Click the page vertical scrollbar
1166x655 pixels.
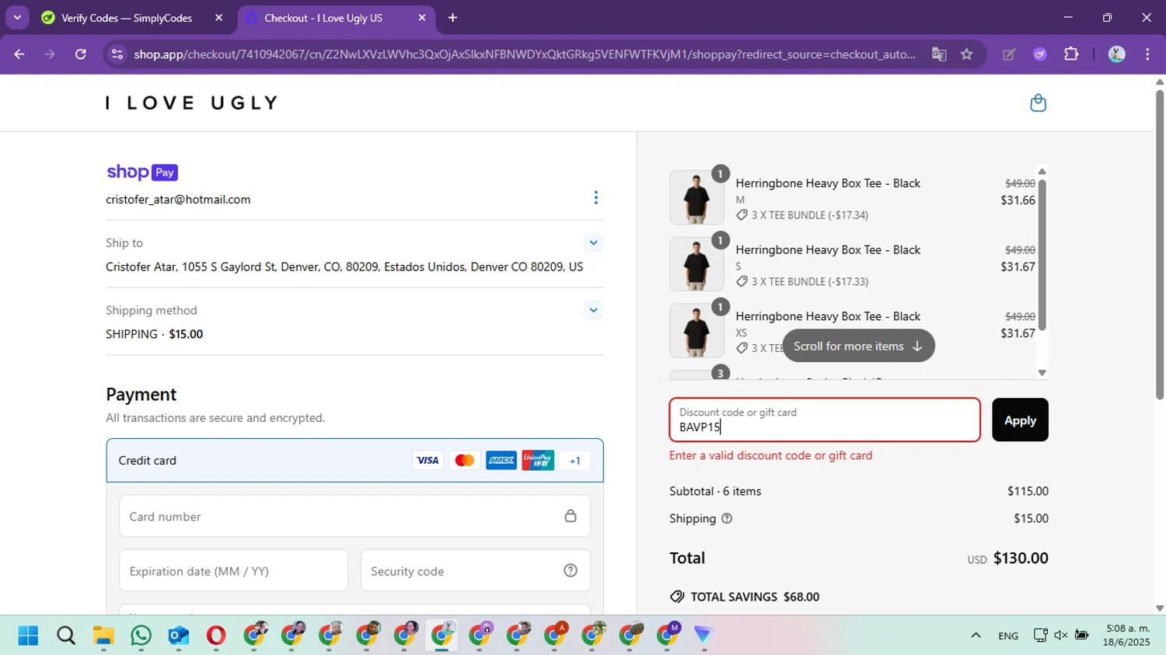click(1159, 244)
